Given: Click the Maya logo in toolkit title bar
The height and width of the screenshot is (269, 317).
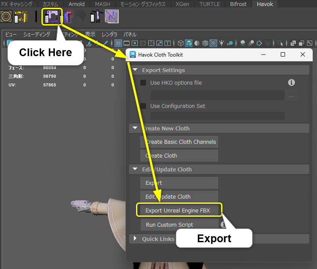Looking at the screenshot, I should [x=133, y=54].
